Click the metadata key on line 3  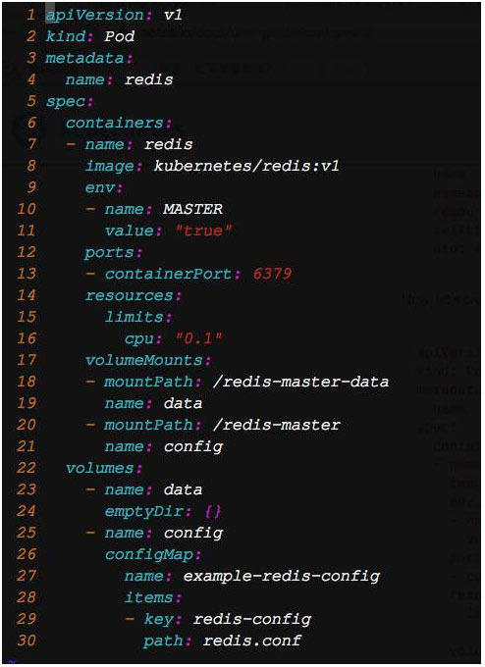[84, 58]
